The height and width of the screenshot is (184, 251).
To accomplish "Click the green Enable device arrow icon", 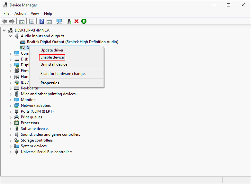I will 84,21.
